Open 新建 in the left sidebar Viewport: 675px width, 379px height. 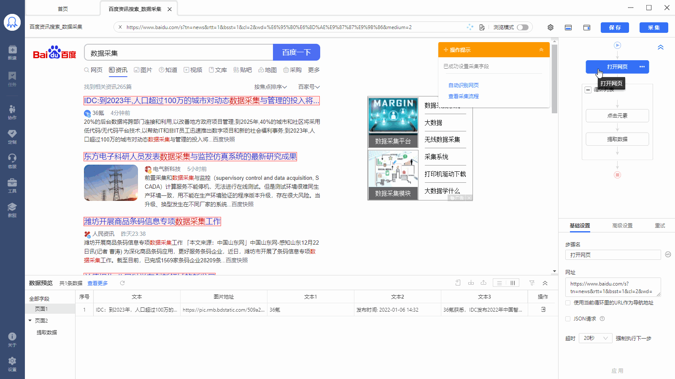pos(12,53)
